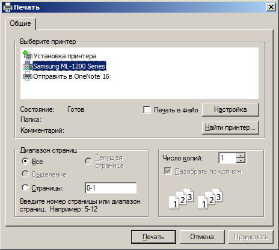
Task: Click the Отмена button
Action: pyautogui.click(x=202, y=237)
